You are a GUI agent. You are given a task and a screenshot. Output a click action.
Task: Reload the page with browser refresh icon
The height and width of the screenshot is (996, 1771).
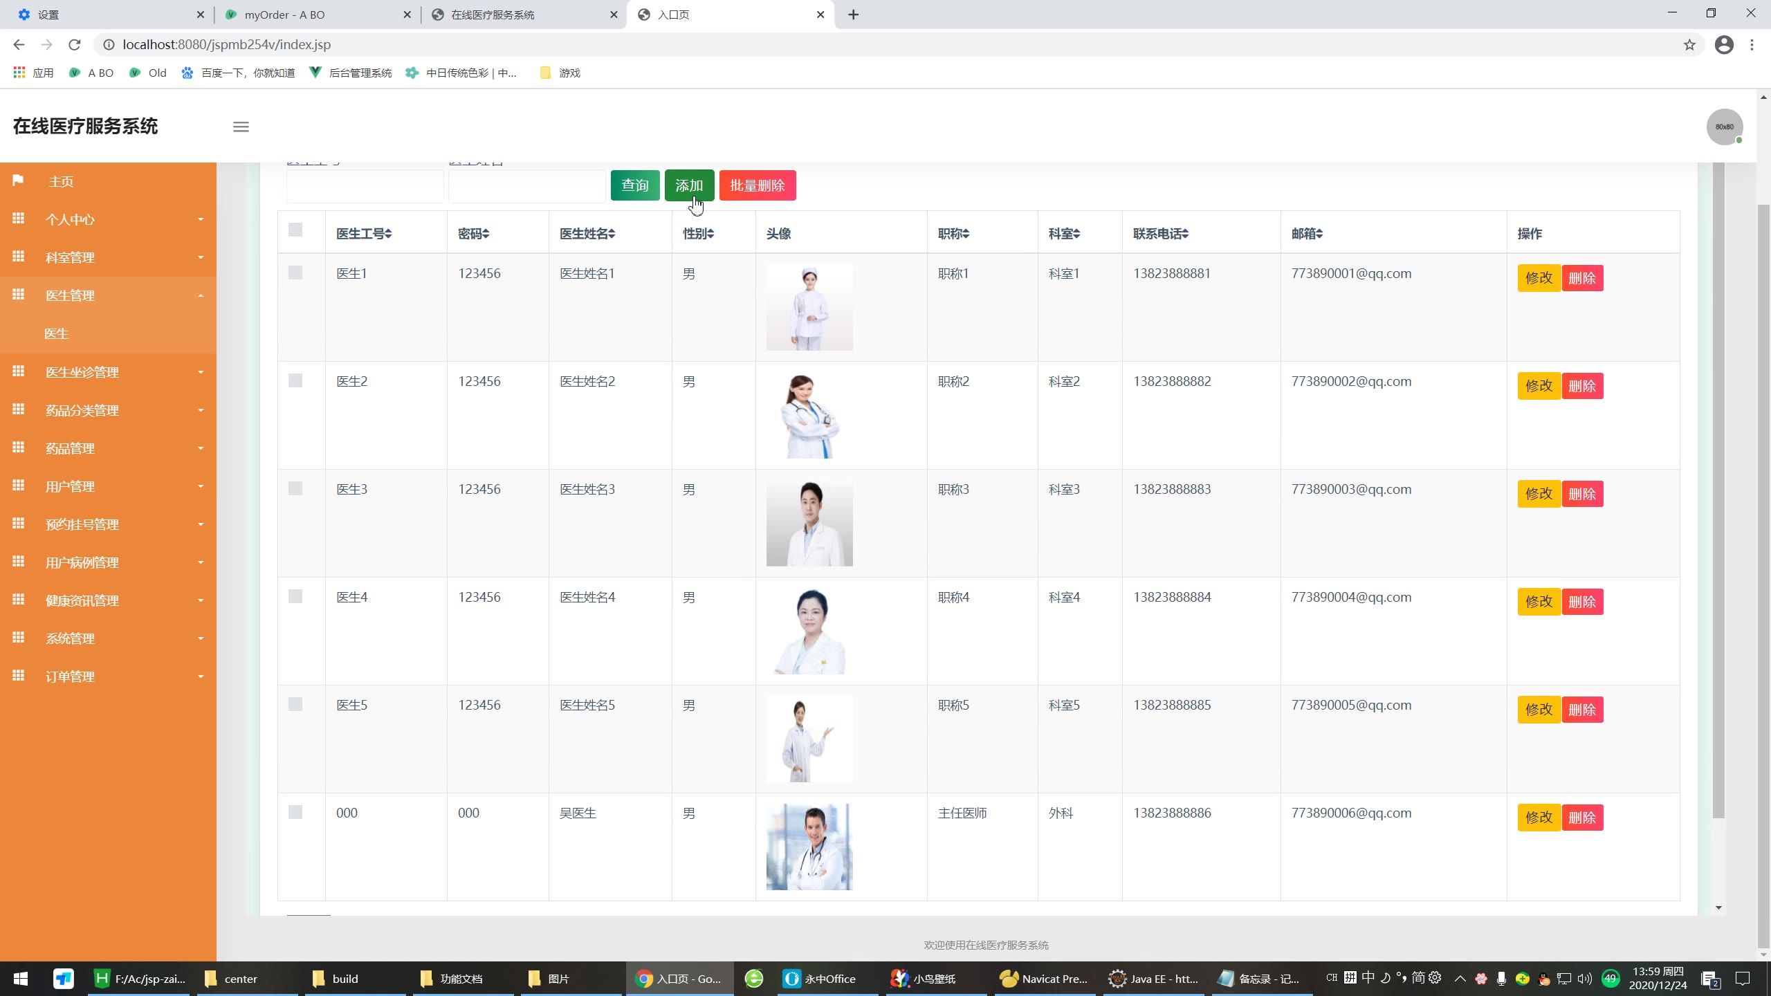click(x=75, y=44)
